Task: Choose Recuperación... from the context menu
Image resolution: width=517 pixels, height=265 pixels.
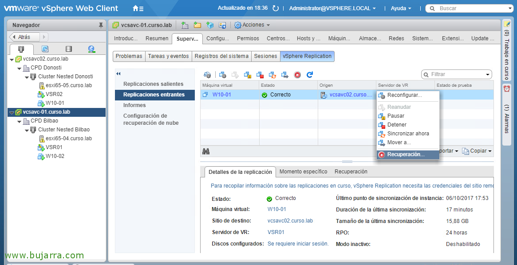Action: 408,154
